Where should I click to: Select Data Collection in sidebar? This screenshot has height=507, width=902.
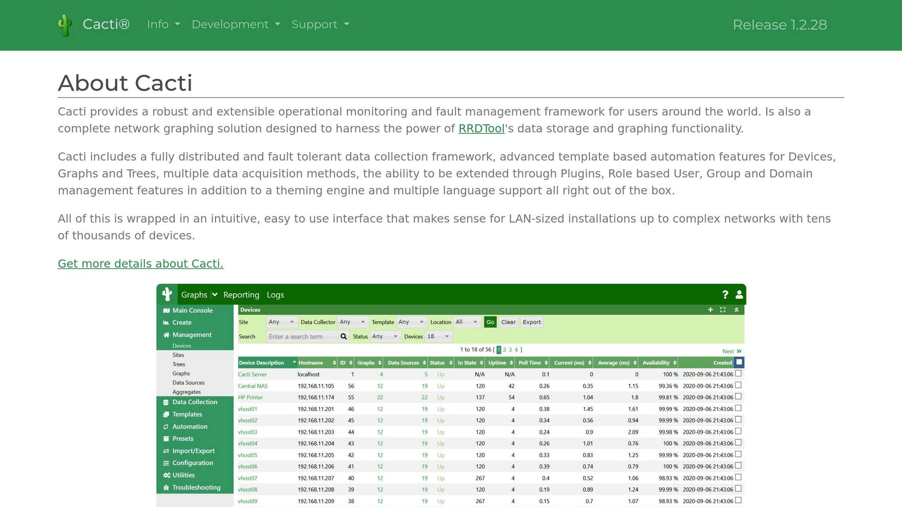195,402
